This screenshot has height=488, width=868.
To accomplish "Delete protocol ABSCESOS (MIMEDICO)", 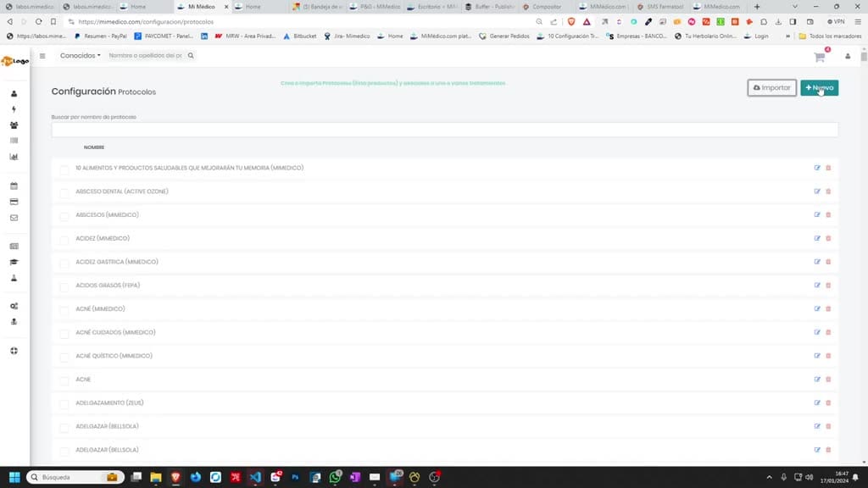I will (828, 214).
